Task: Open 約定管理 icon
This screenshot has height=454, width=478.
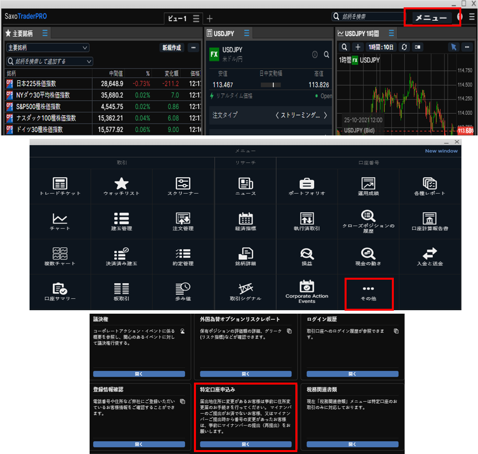Action: (183, 257)
